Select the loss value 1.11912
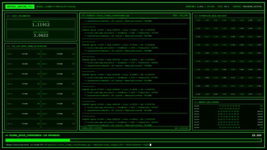This screenshot has height=150, width=267. [x=41, y=25]
